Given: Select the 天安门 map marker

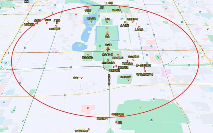Looking at the screenshot, I should (108, 48).
